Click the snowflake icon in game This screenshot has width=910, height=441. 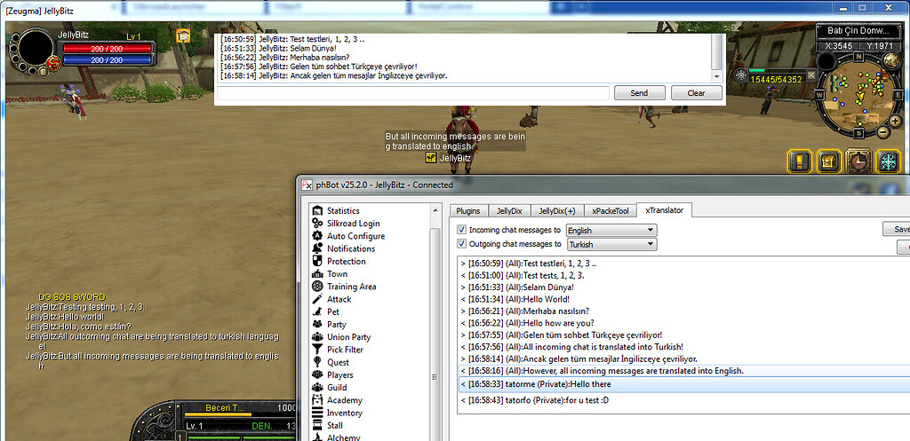click(888, 161)
